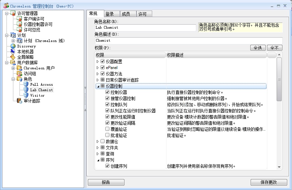The height and width of the screenshot is (190, 292).
Task: Expand the Chromeleon 用户 tree node
Action: tap(13, 68)
